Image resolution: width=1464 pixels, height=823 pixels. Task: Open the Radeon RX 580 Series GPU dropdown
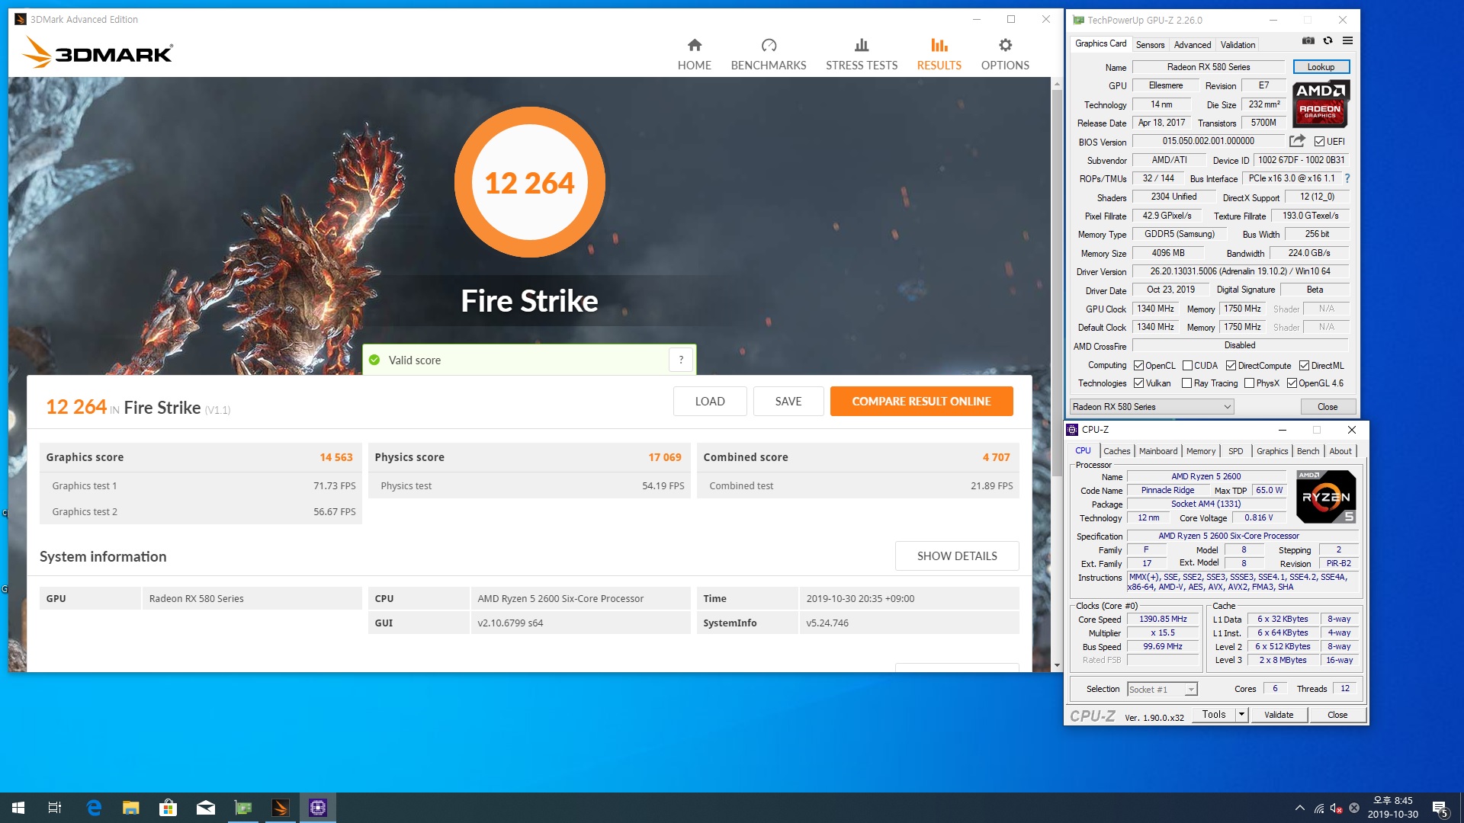pos(1152,407)
